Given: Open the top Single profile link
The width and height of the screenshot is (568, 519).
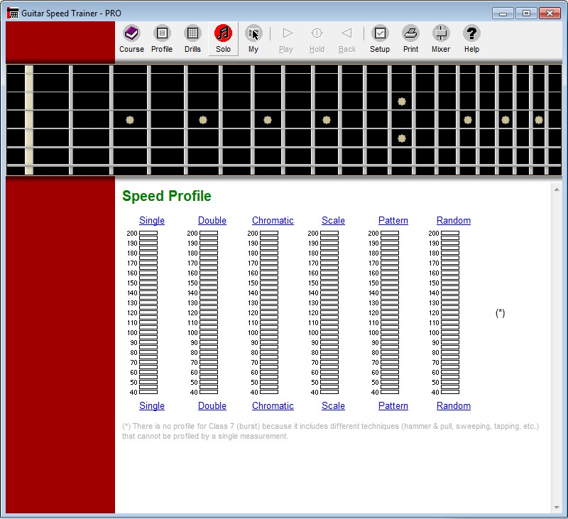Looking at the screenshot, I should [152, 220].
